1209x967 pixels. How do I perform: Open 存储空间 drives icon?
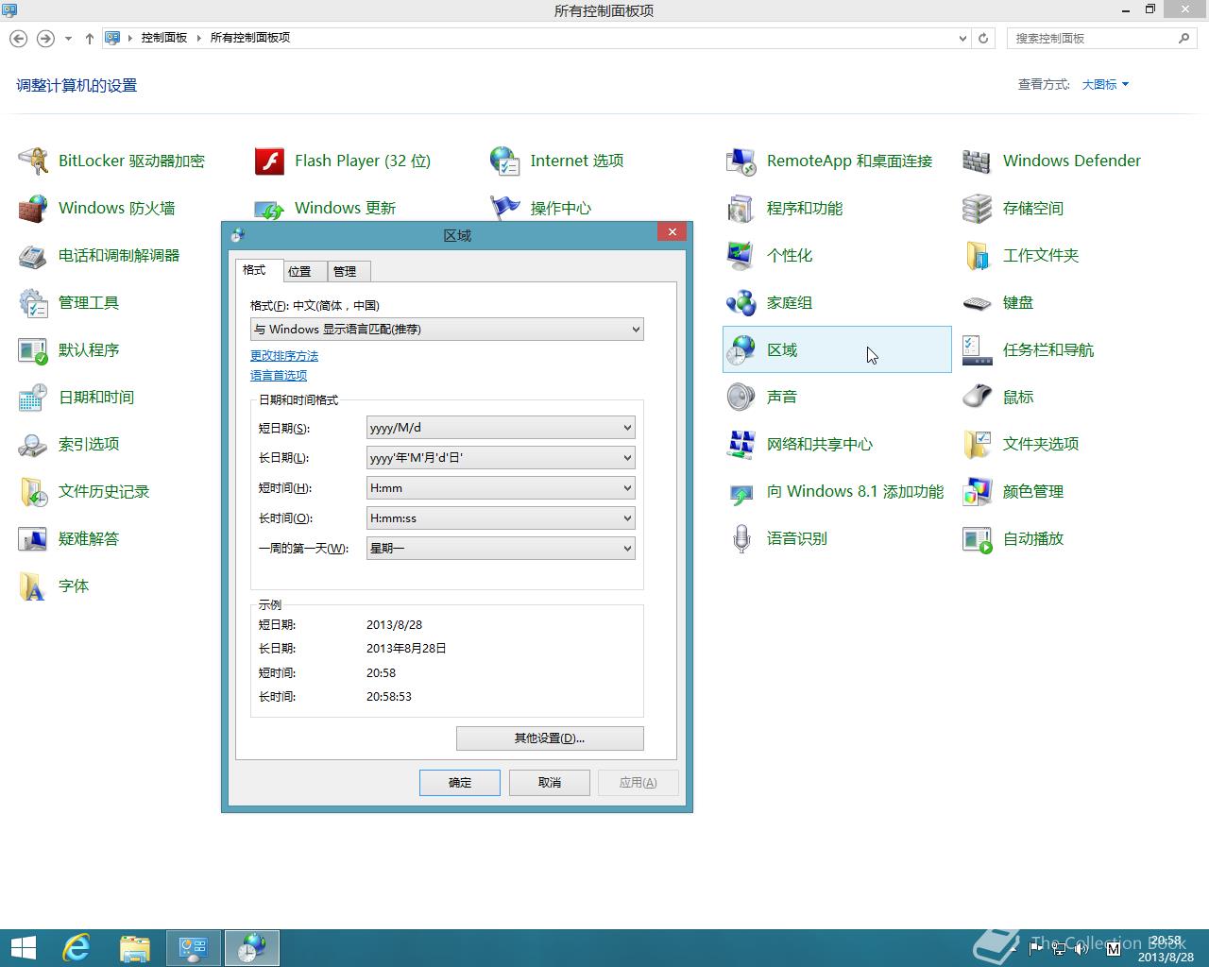click(978, 209)
